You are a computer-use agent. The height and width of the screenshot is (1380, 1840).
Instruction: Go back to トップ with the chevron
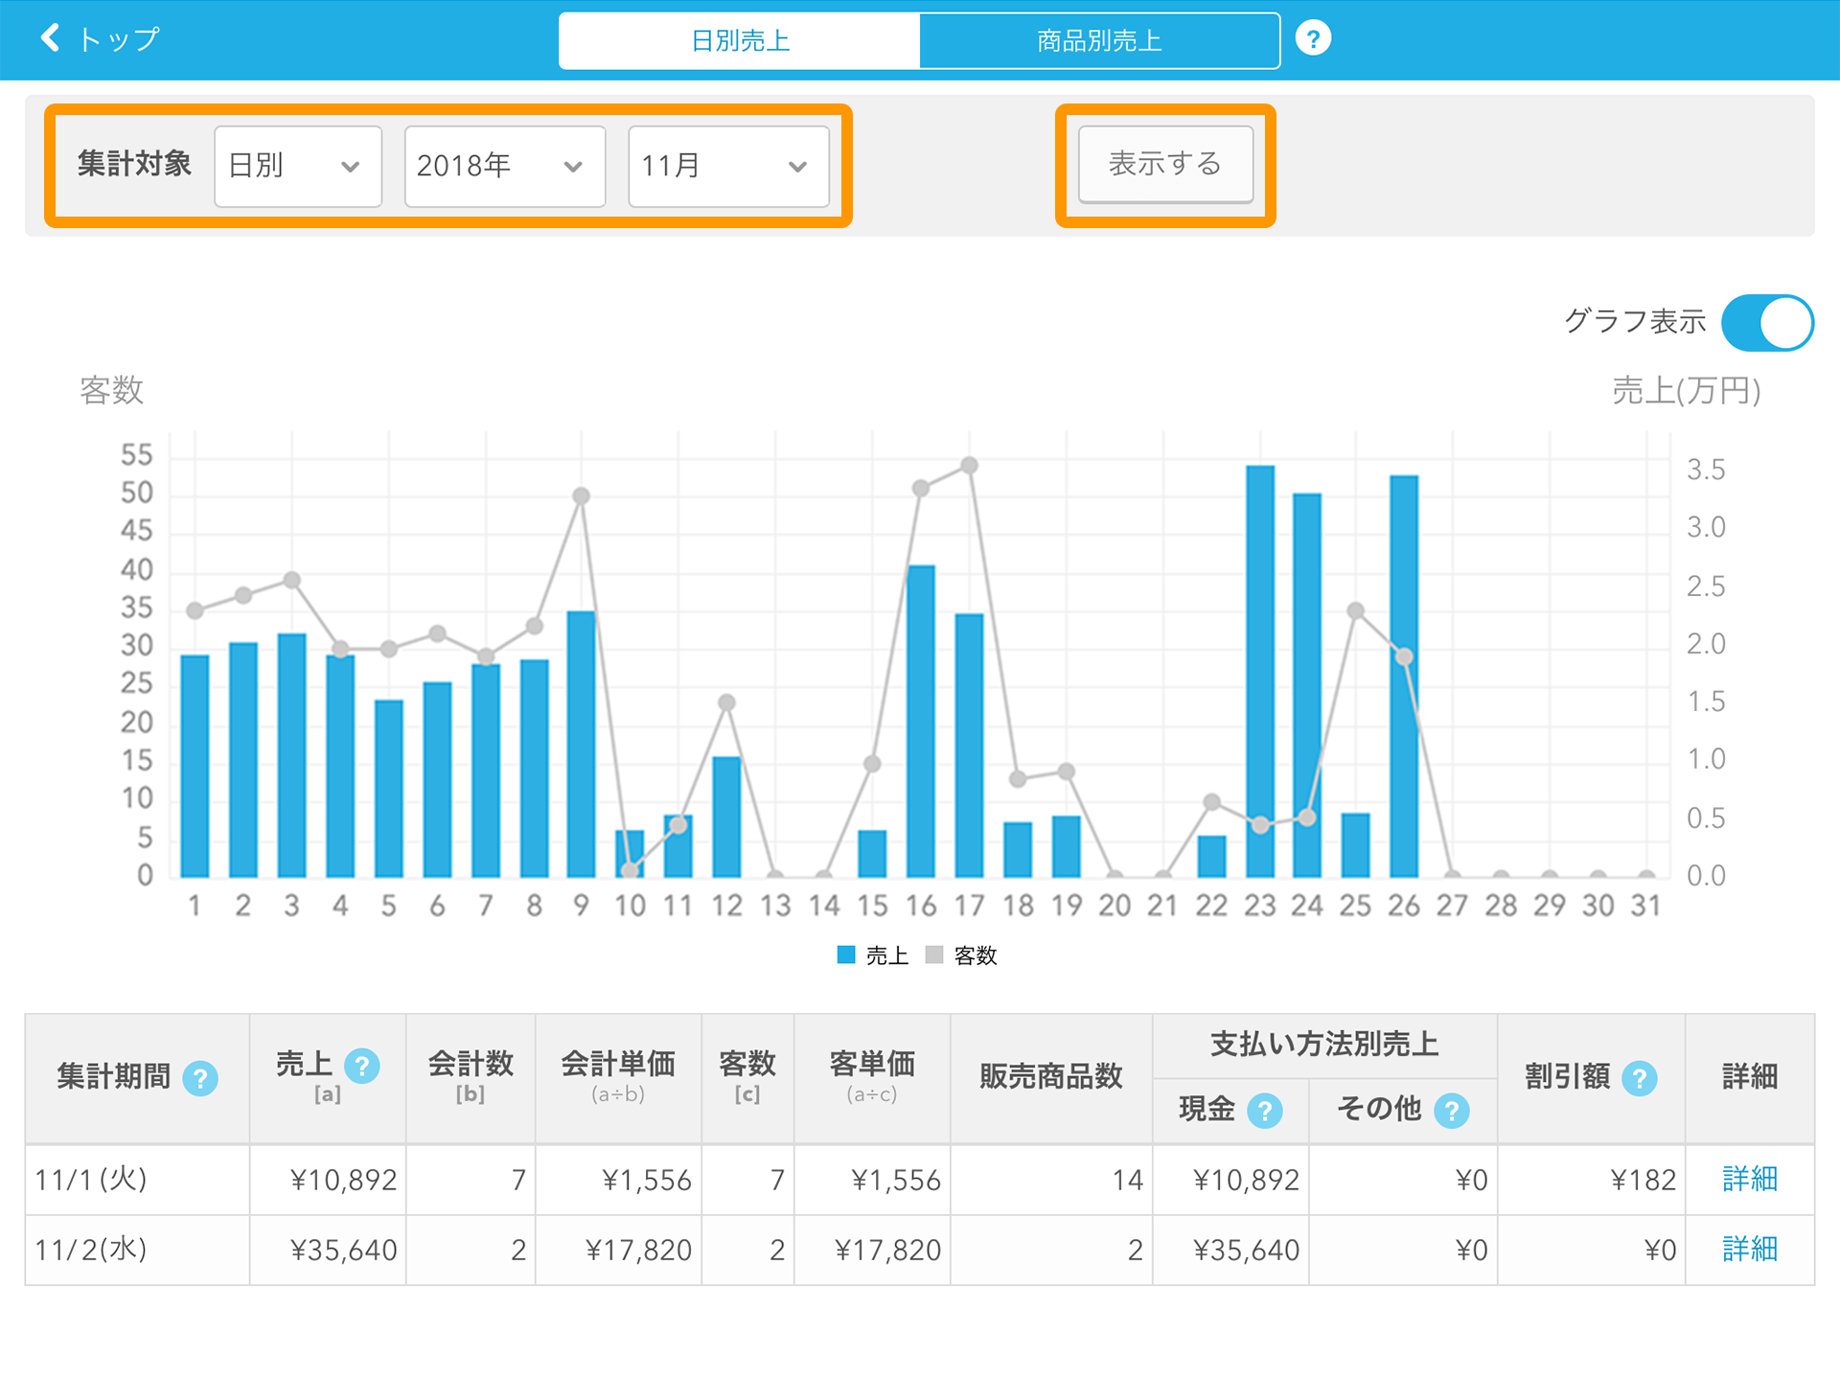(51, 38)
